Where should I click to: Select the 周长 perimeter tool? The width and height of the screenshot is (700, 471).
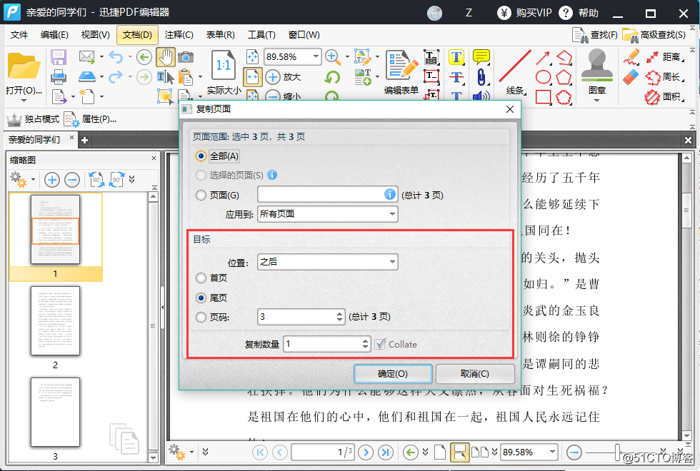click(664, 77)
